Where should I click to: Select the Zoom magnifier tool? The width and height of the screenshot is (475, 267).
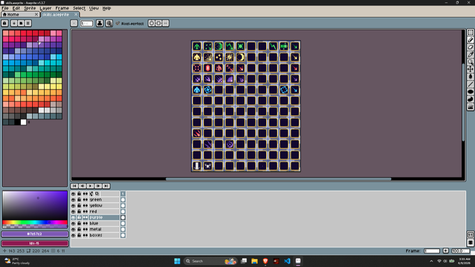click(470, 62)
